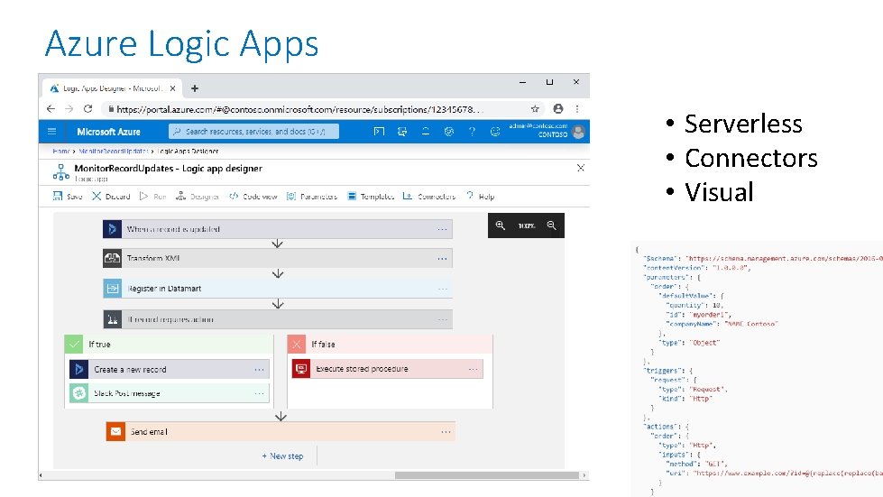Add a New step
Viewport: 883px width, 497px height.
pyautogui.click(x=282, y=456)
